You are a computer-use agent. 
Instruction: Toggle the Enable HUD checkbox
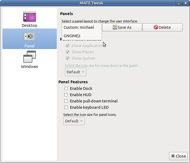(x=66, y=95)
